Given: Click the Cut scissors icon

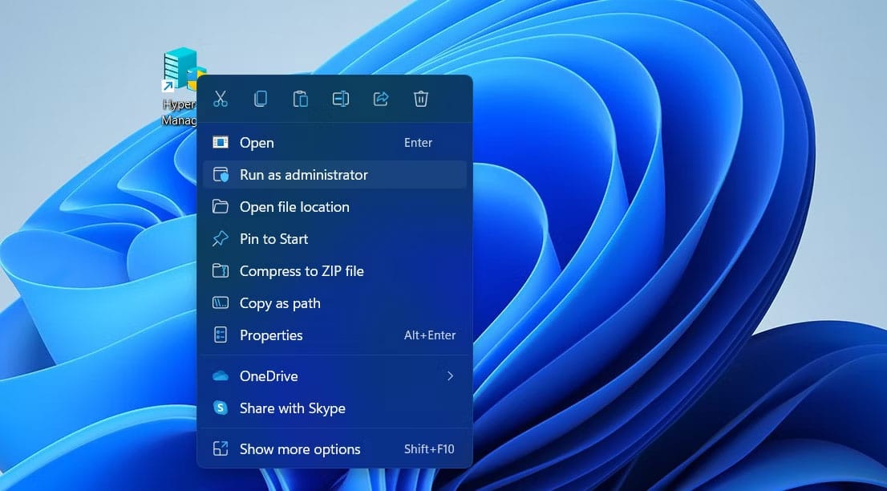Looking at the screenshot, I should 220,99.
